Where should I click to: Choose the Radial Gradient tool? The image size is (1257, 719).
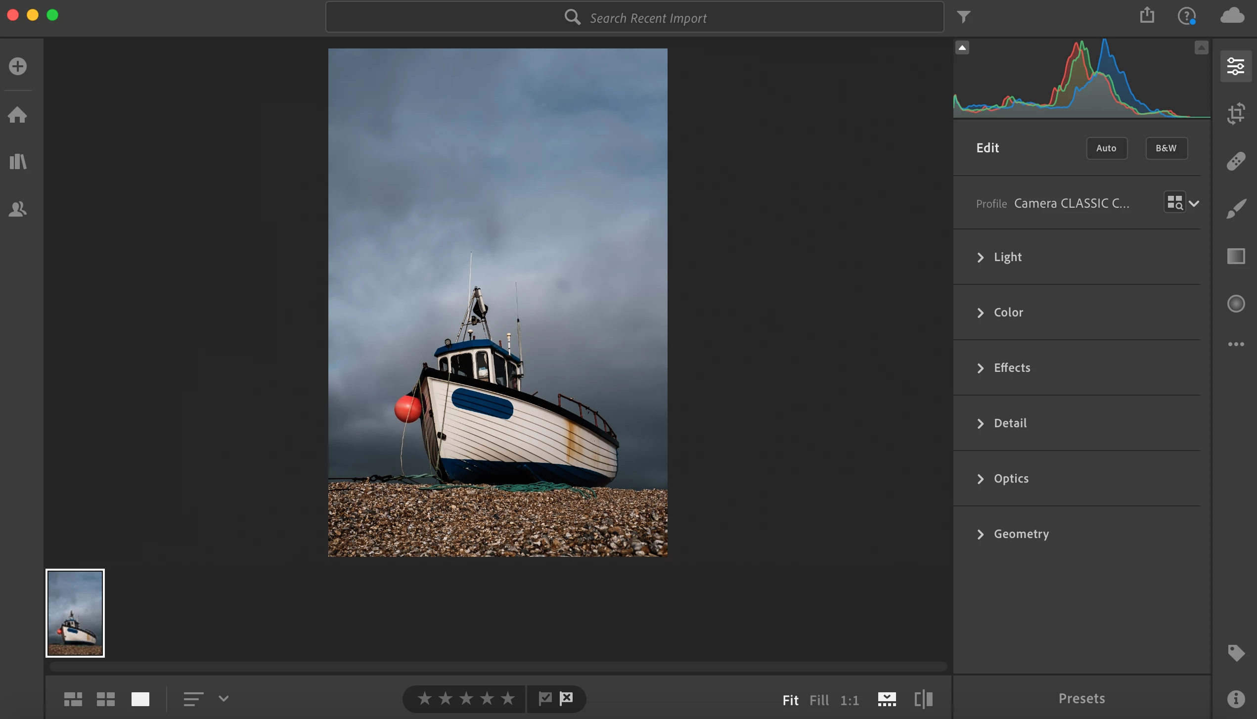click(1236, 304)
